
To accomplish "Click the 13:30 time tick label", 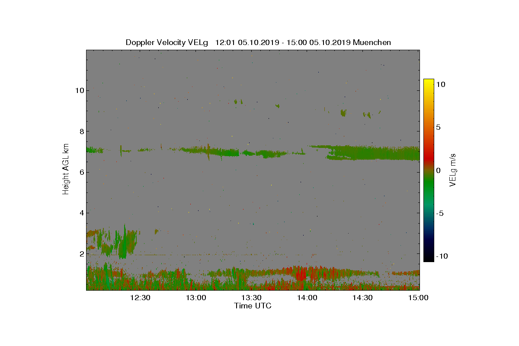I will [x=251, y=298].
